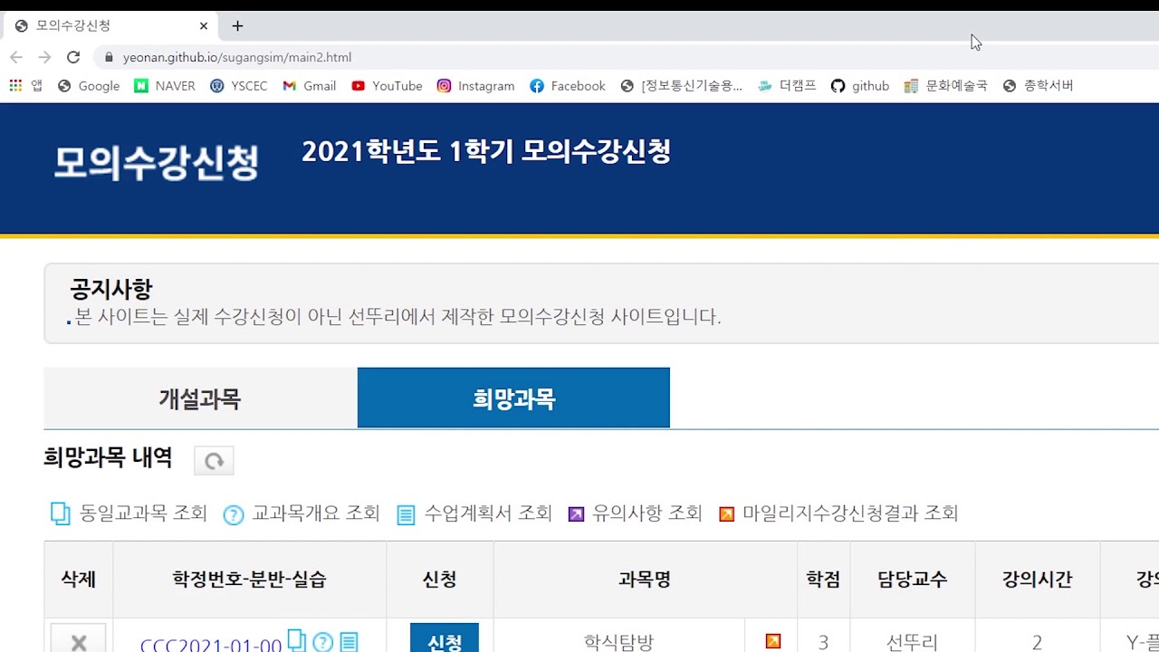Open the github bookmark
Image resolution: width=1159 pixels, height=652 pixels.
(x=860, y=86)
